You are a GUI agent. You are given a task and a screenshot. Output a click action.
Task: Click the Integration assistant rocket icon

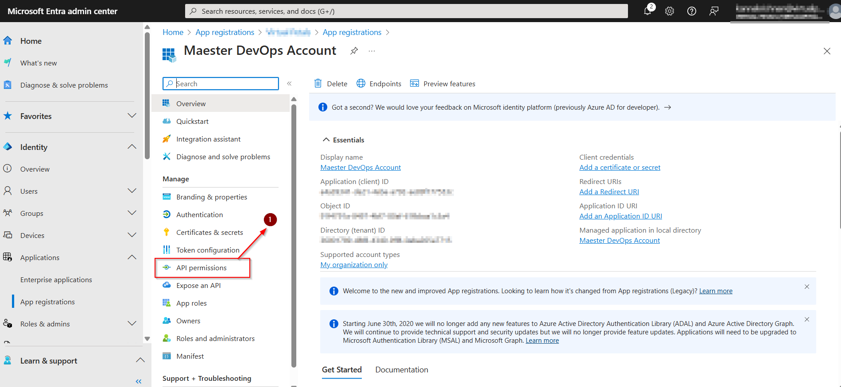pyautogui.click(x=167, y=139)
